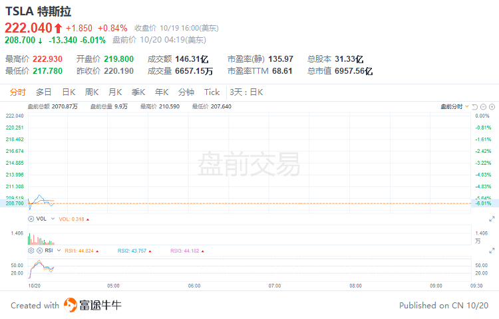Select the 分时 tab

click(17, 92)
